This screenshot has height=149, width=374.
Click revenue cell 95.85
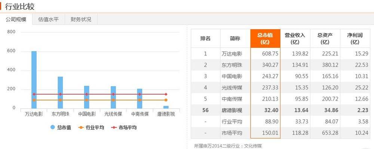[301, 99]
